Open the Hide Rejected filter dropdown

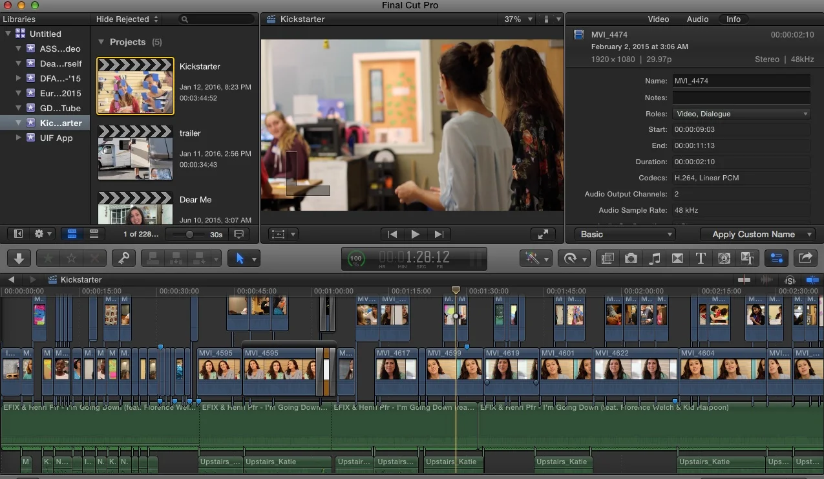(127, 19)
